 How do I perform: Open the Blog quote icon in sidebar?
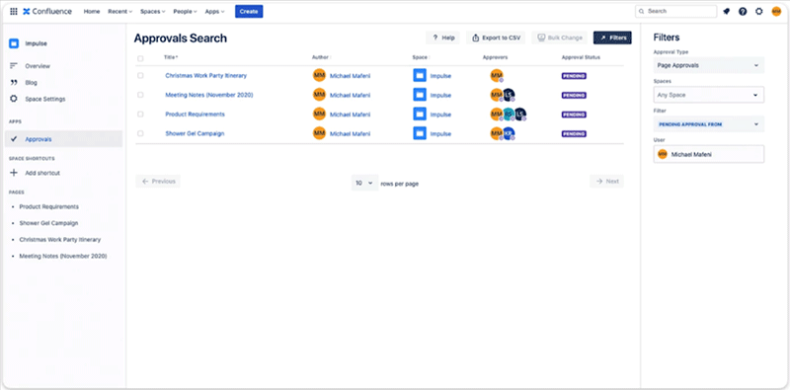[x=14, y=82]
